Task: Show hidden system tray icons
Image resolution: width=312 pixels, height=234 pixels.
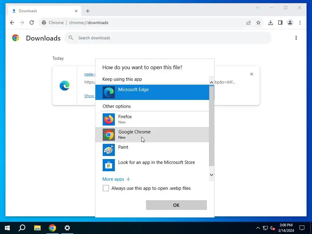Action: point(258,228)
